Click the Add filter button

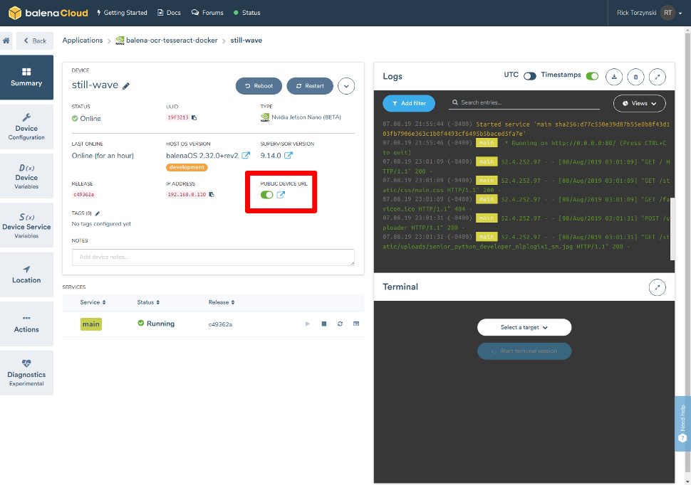click(x=408, y=103)
